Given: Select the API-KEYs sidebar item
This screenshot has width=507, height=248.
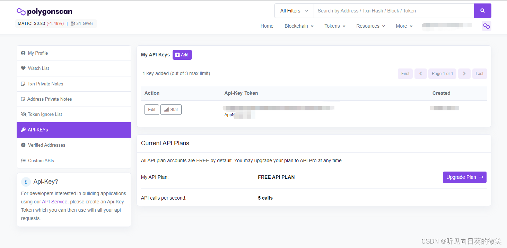Looking at the screenshot, I should 74,130.
